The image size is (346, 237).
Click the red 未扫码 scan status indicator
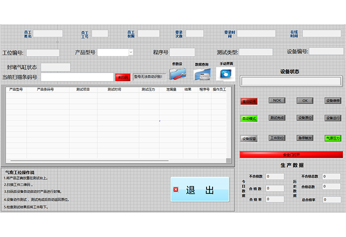pos(123,77)
